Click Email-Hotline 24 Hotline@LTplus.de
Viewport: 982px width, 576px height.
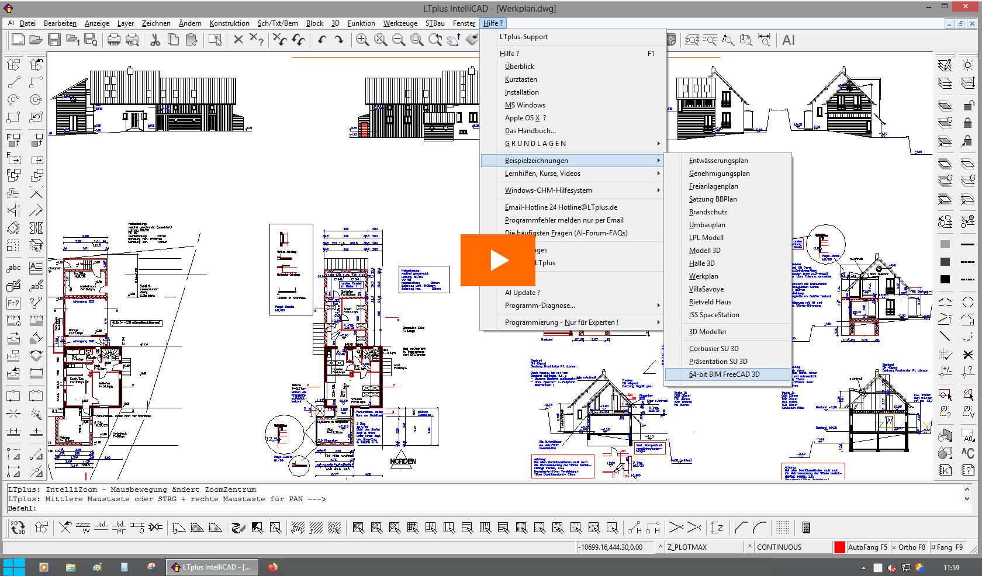pyautogui.click(x=572, y=207)
